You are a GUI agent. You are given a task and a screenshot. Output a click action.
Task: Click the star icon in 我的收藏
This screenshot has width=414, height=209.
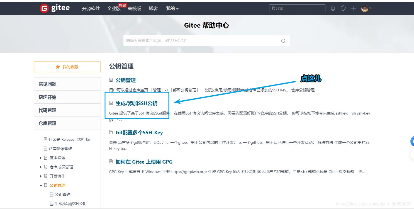click(x=58, y=67)
